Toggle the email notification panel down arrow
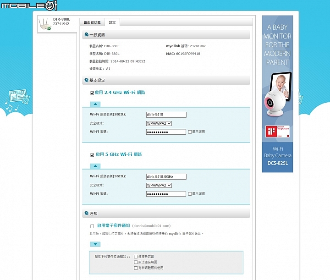Viewport: 330px width, 280px height. tap(95, 244)
